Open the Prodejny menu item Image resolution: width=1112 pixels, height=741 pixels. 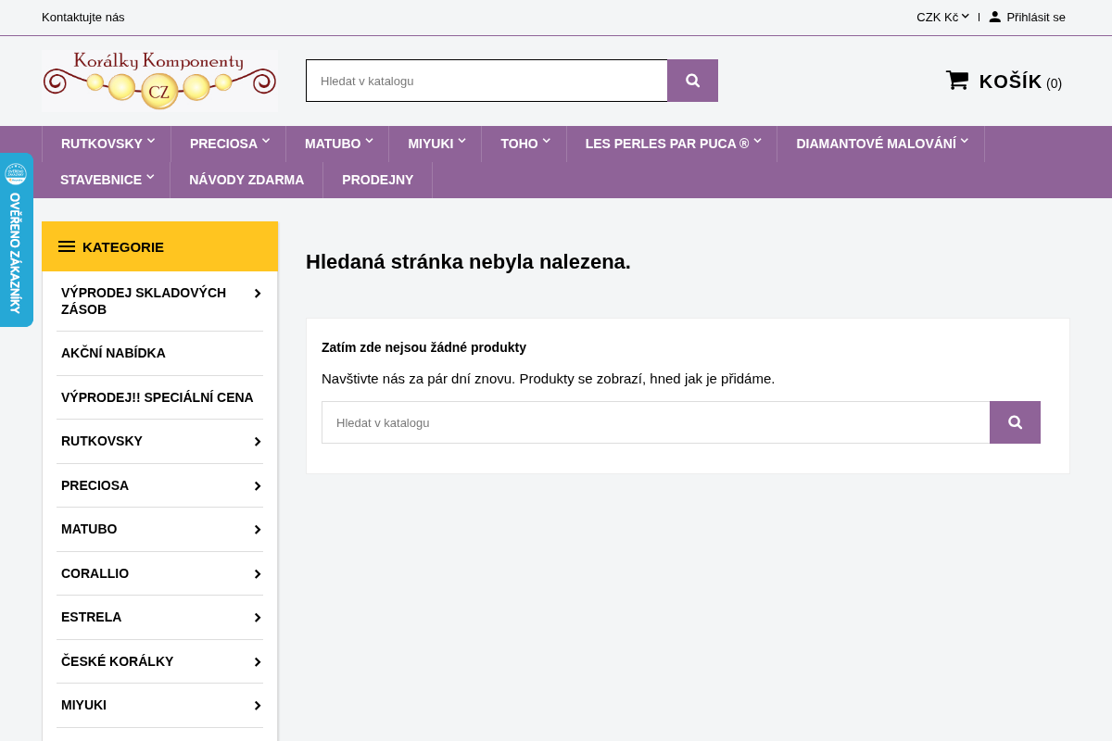378,180
